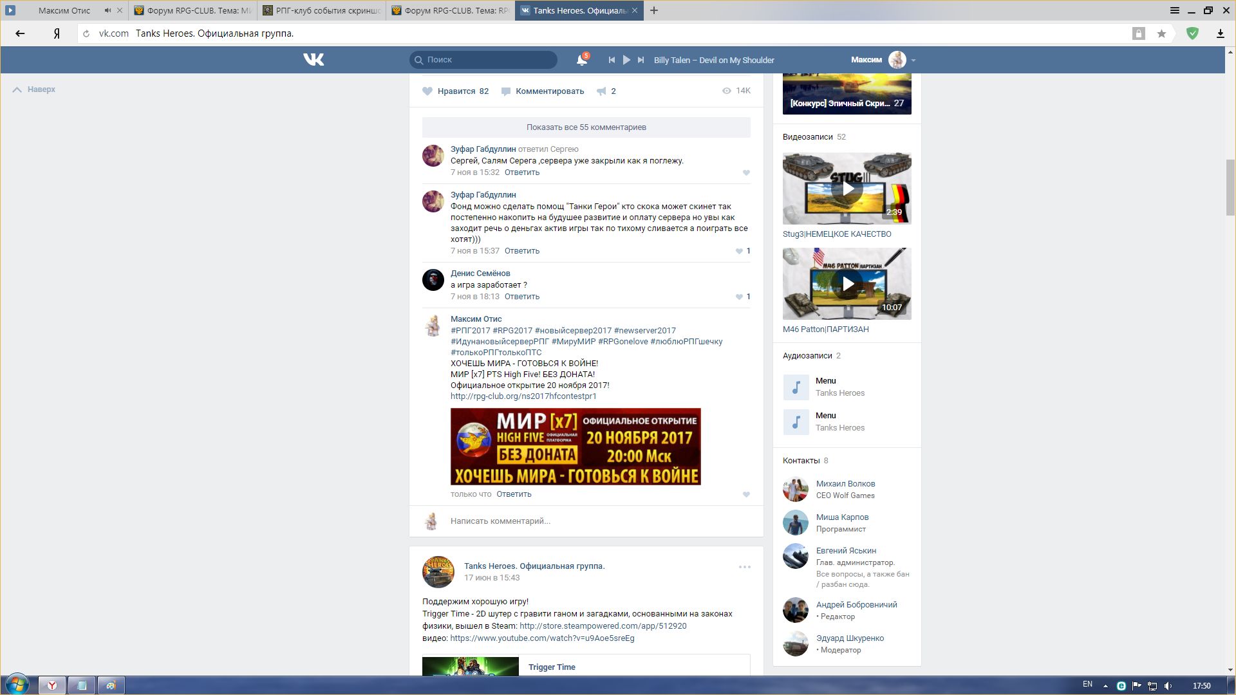
Task: Reply to Зуфар Габдуллин's fund comment
Action: (521, 251)
